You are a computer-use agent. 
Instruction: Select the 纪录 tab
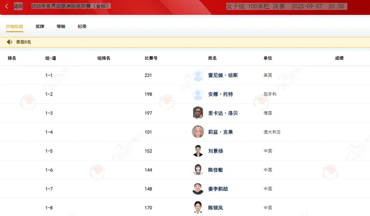pos(82,27)
